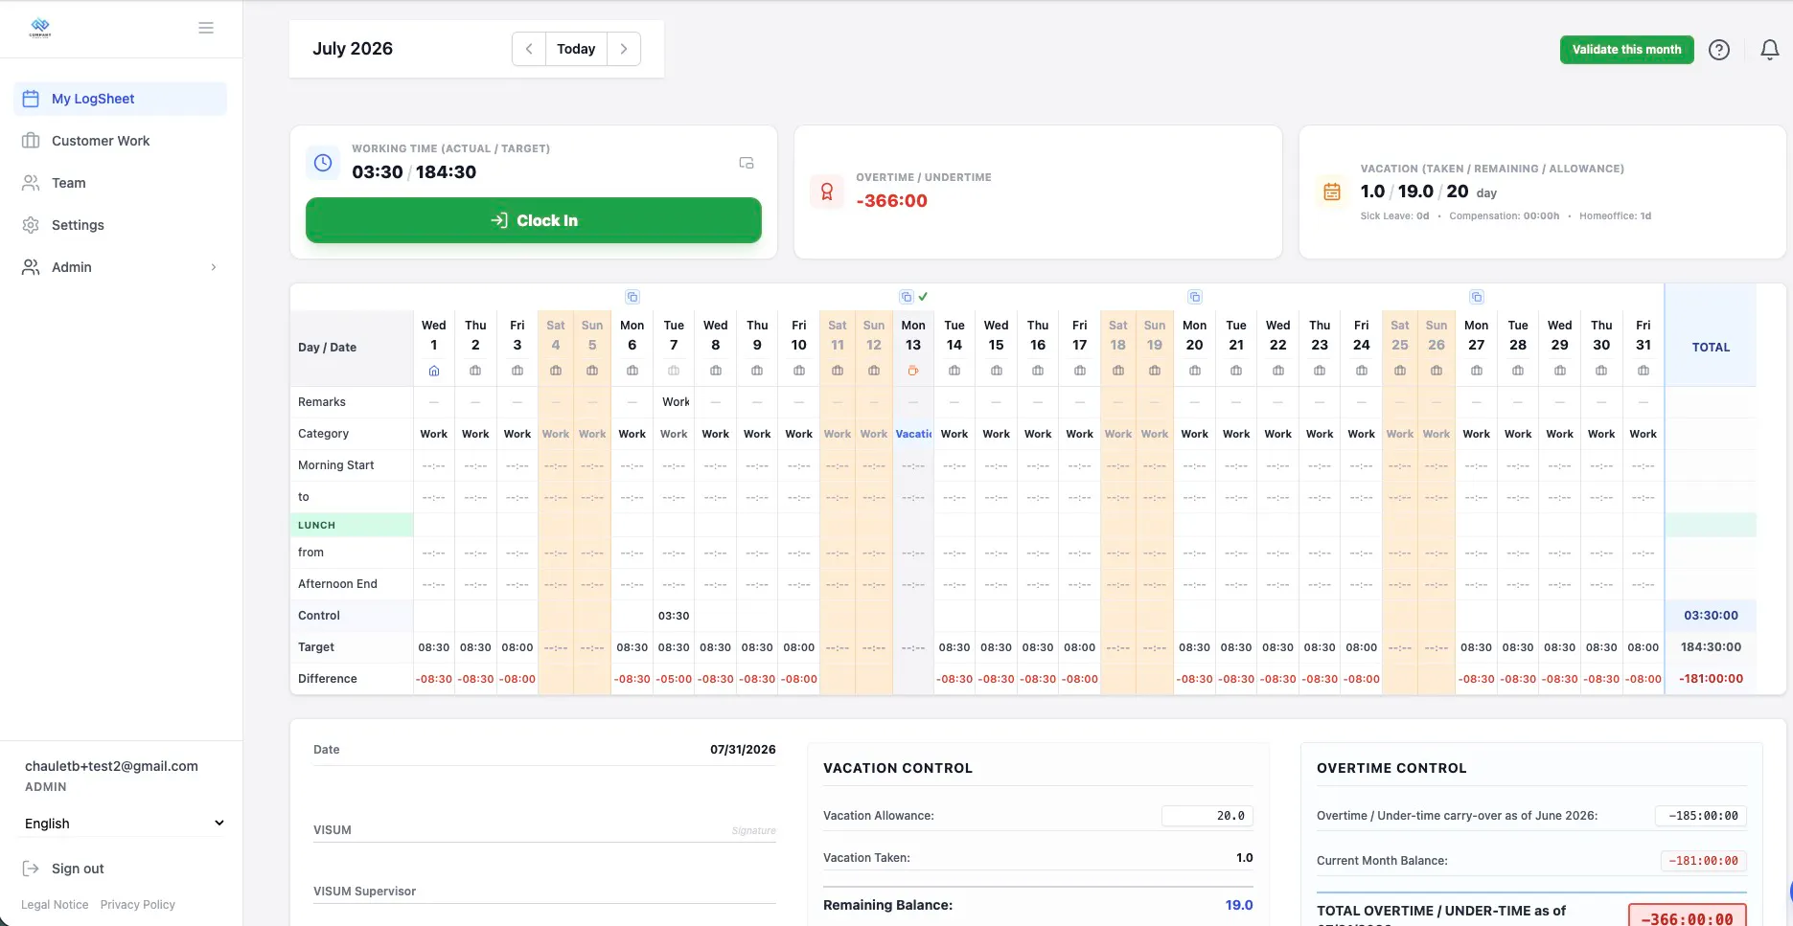
Task: Click the Validate this month button
Action: click(x=1626, y=50)
